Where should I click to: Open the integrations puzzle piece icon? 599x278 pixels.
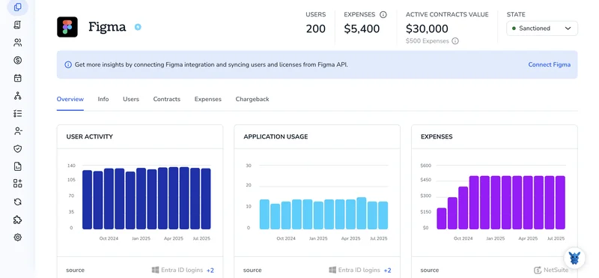pos(17,220)
